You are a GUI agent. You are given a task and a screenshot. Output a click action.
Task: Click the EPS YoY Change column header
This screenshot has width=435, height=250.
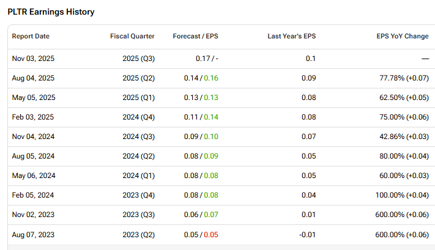click(x=402, y=37)
